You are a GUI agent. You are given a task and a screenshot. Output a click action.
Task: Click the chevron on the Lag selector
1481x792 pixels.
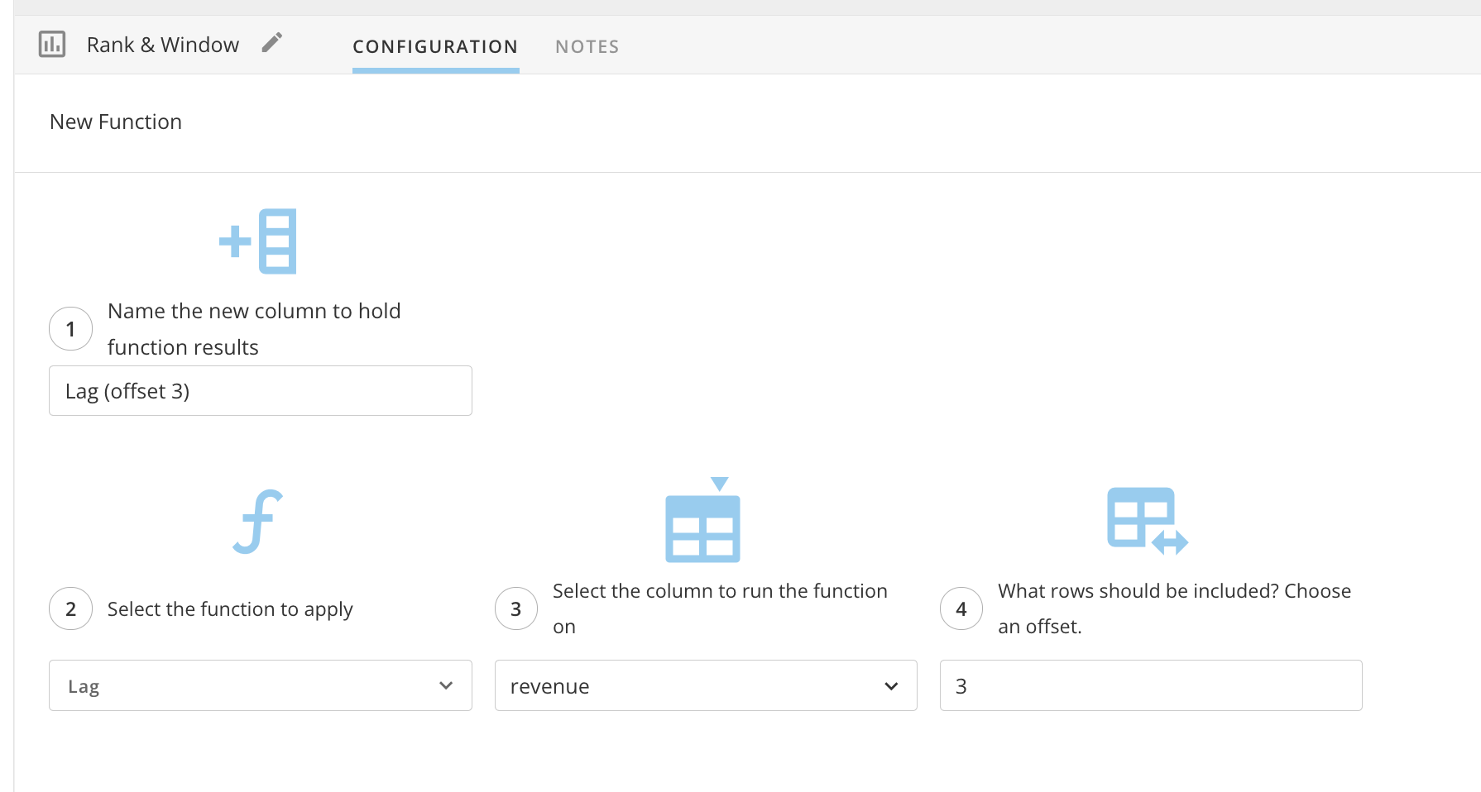click(x=446, y=686)
